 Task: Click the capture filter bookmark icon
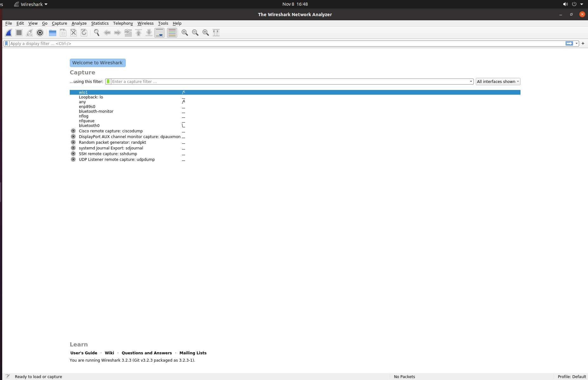click(x=108, y=81)
